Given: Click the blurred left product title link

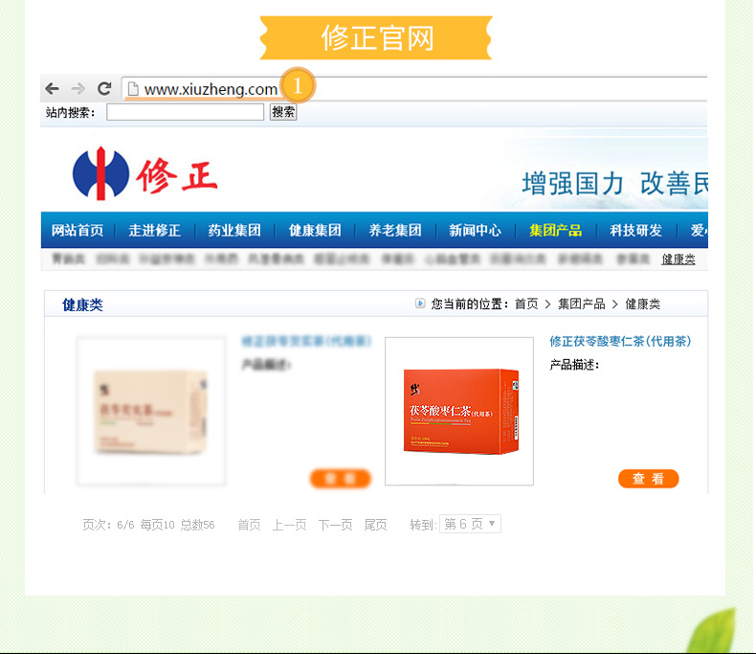Looking at the screenshot, I should pos(306,342).
